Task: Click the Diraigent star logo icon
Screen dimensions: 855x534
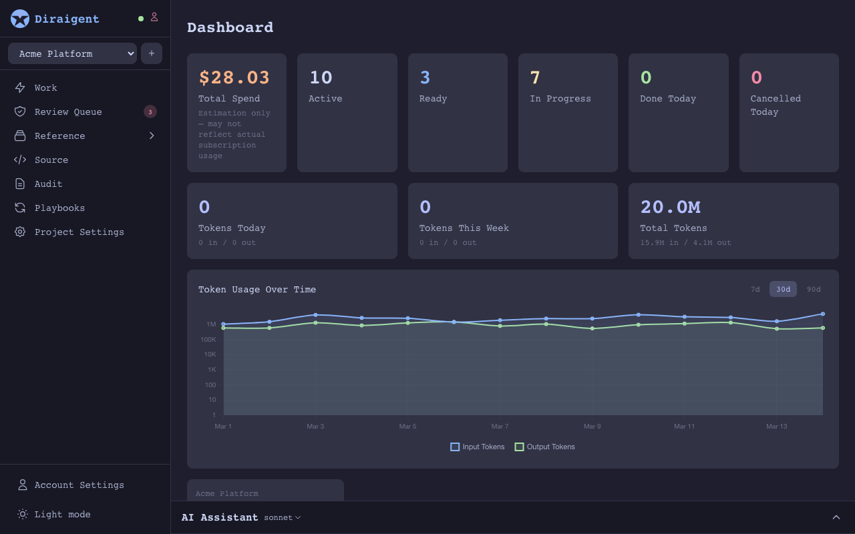Action: pos(19,19)
